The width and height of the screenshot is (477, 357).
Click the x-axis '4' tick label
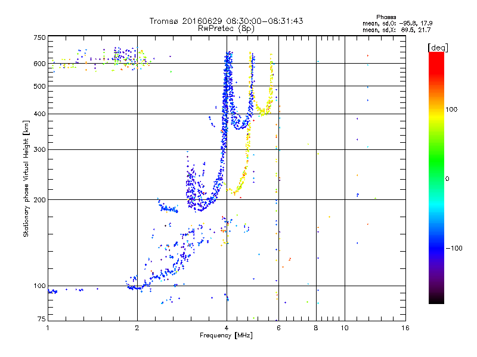point(227,328)
